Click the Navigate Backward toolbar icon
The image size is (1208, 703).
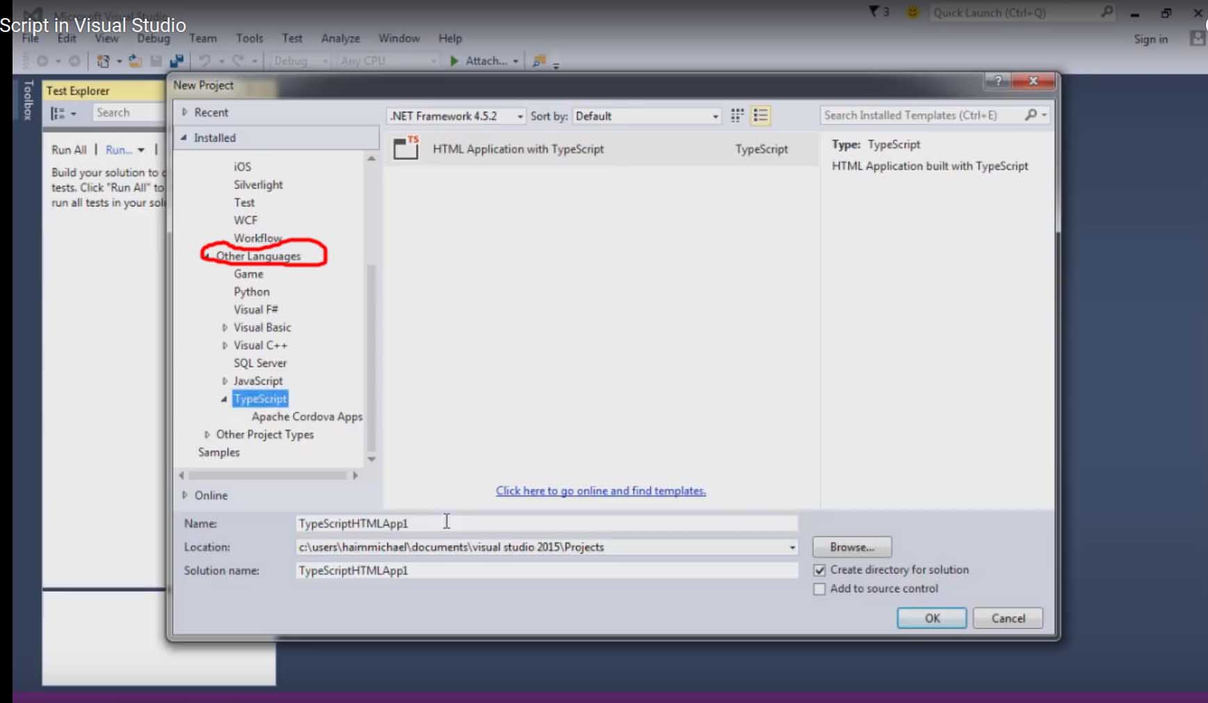click(42, 61)
